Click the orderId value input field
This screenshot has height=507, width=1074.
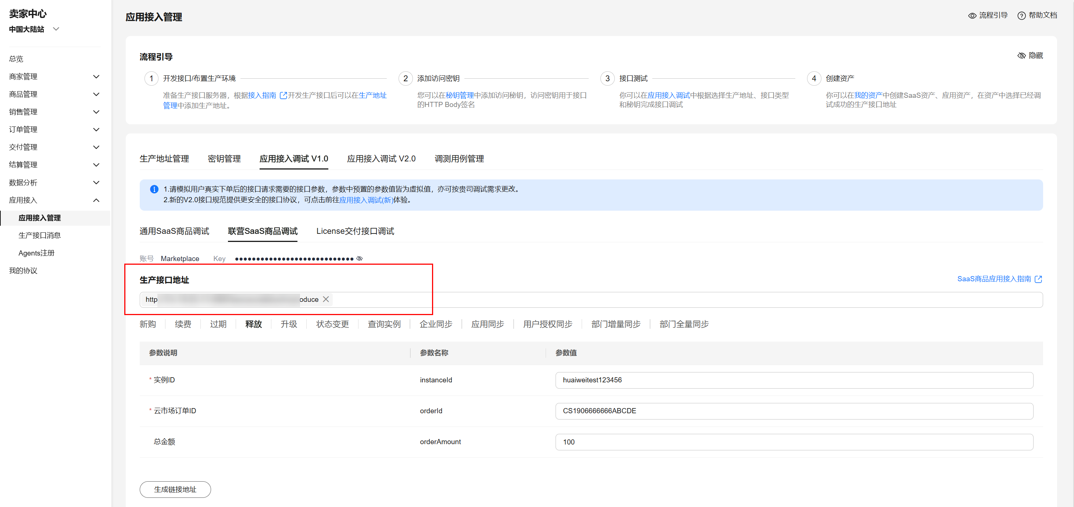tap(794, 411)
